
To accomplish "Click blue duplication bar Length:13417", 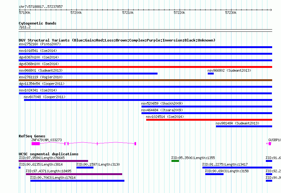I will [237, 168].
